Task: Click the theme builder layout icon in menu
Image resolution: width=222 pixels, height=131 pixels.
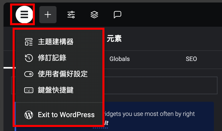Action: pyautogui.click(x=29, y=42)
